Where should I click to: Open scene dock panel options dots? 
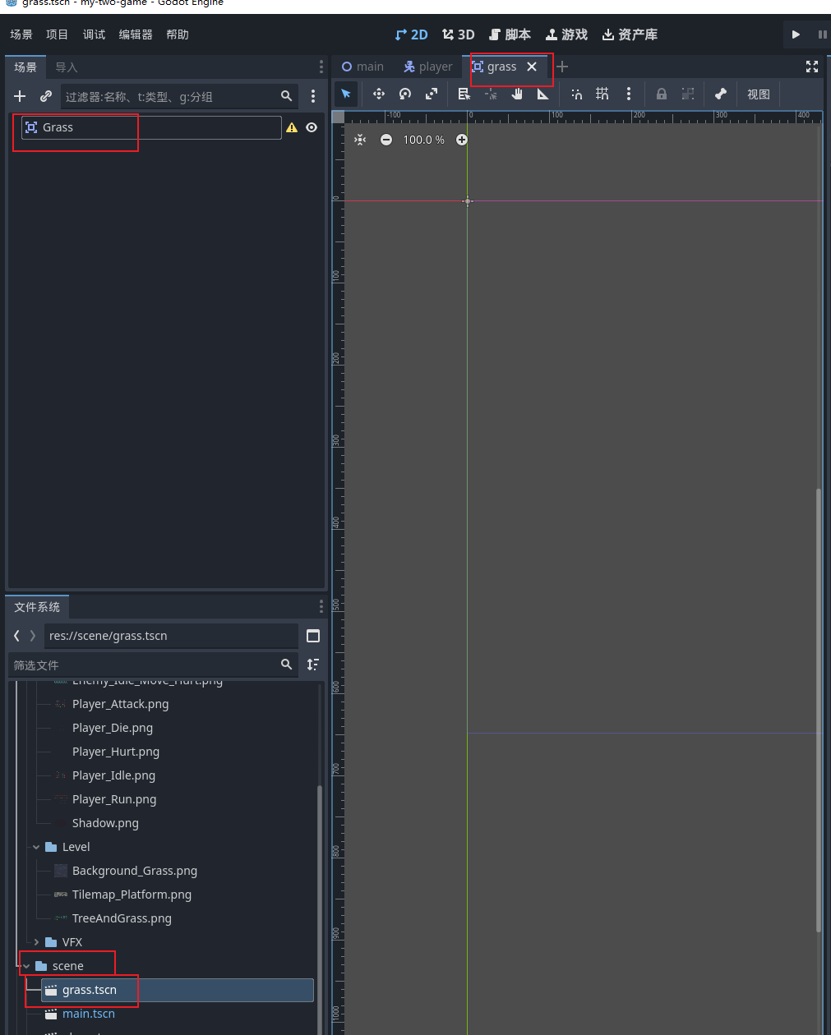pyautogui.click(x=321, y=67)
